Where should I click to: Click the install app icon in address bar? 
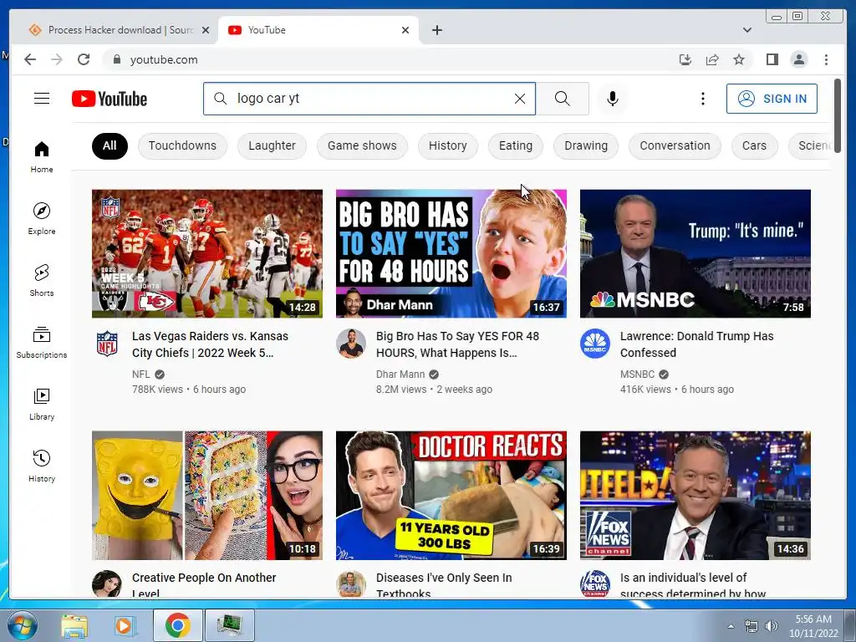pyautogui.click(x=685, y=59)
